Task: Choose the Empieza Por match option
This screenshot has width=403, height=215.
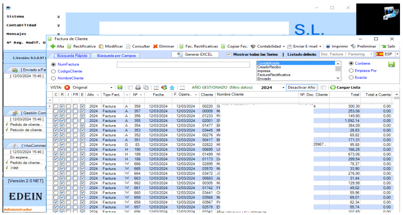Action: point(351,71)
